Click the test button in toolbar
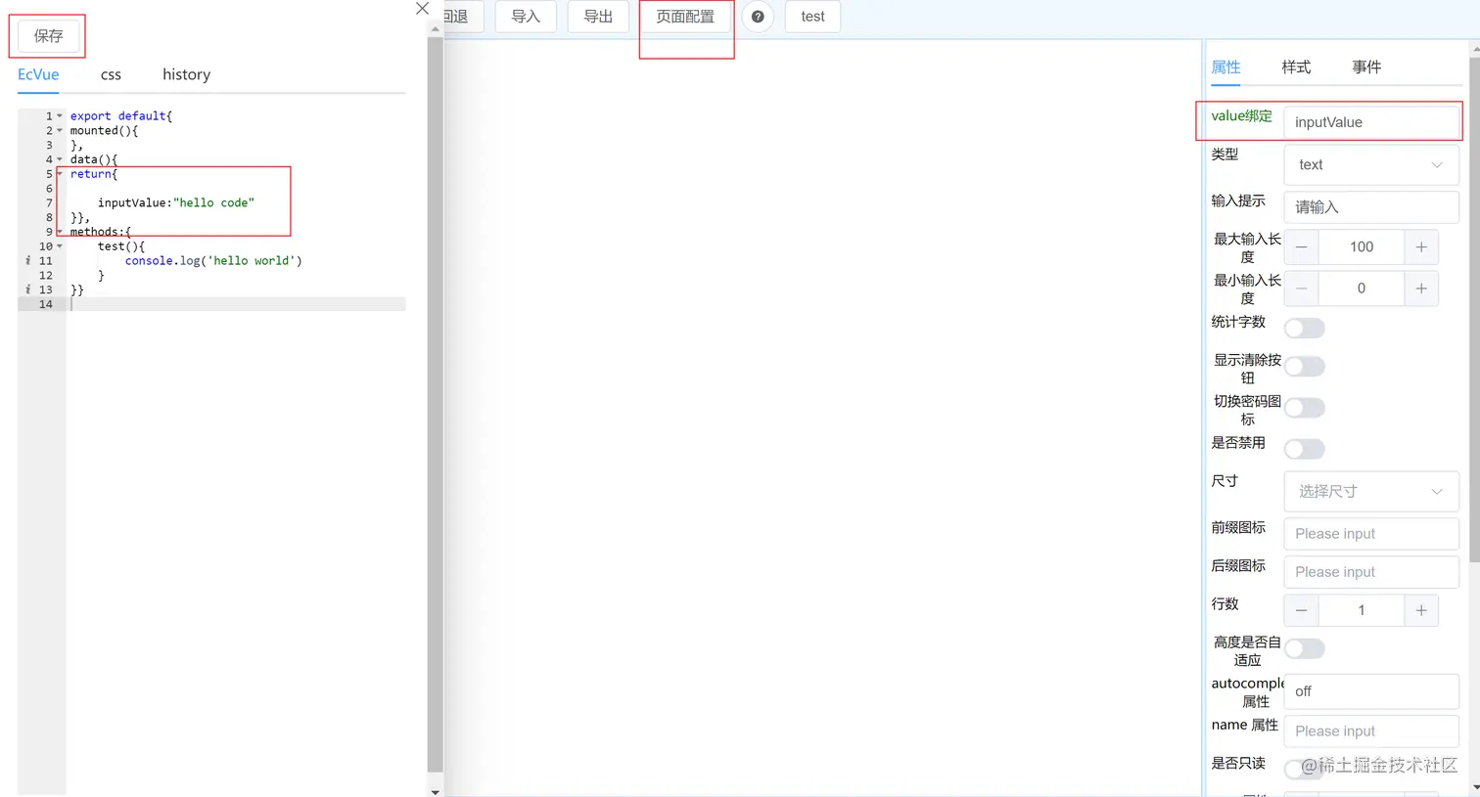The width and height of the screenshot is (1480, 797). 812,17
